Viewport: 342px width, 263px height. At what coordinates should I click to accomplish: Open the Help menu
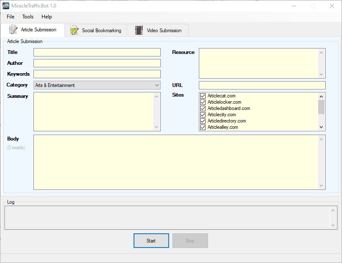[46, 17]
